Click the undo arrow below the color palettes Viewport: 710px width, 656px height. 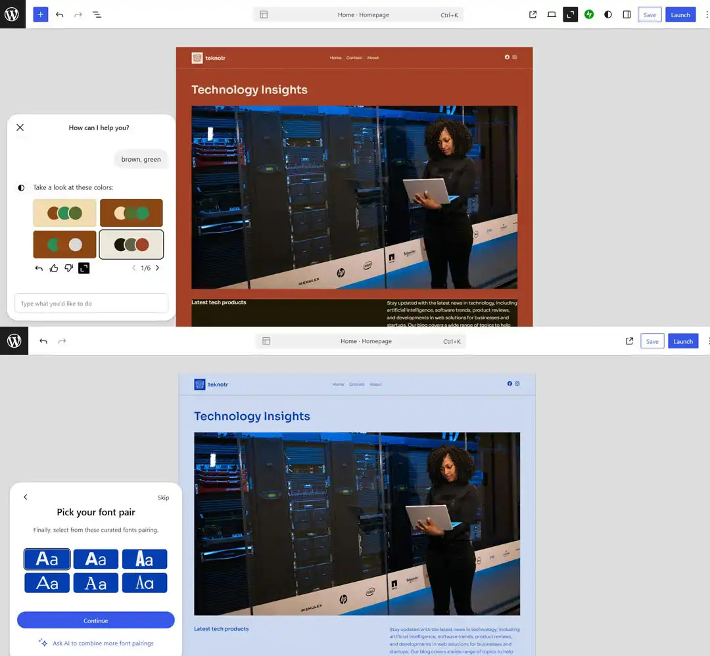click(39, 268)
